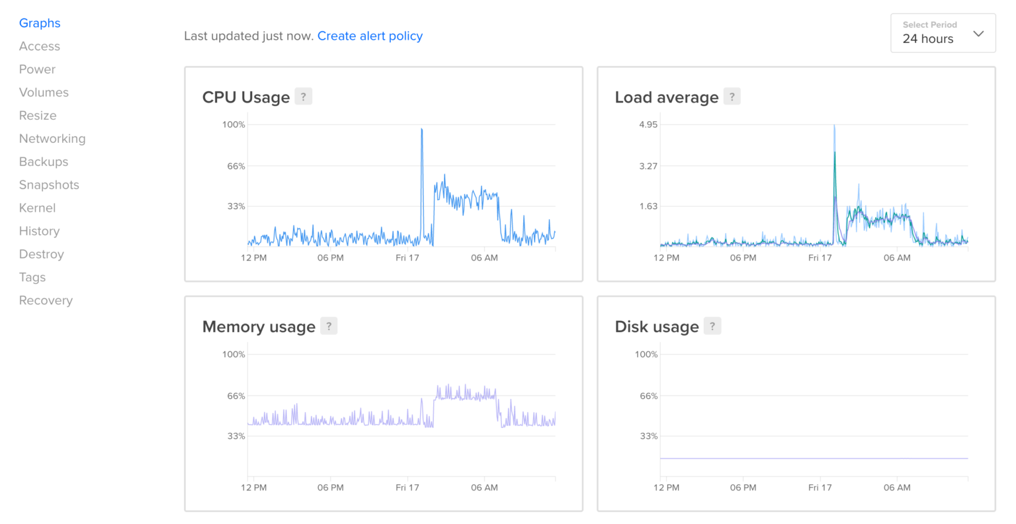The width and height of the screenshot is (1016, 524).
Task: Select Resize from the sidebar
Action: [38, 115]
